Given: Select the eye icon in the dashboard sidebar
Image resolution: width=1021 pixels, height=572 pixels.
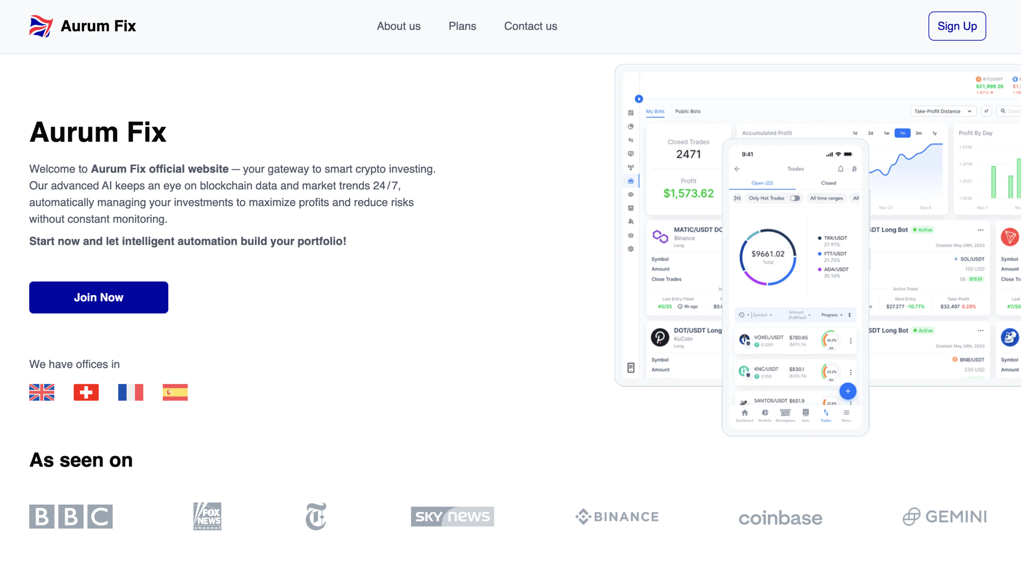Looking at the screenshot, I should [631, 195].
